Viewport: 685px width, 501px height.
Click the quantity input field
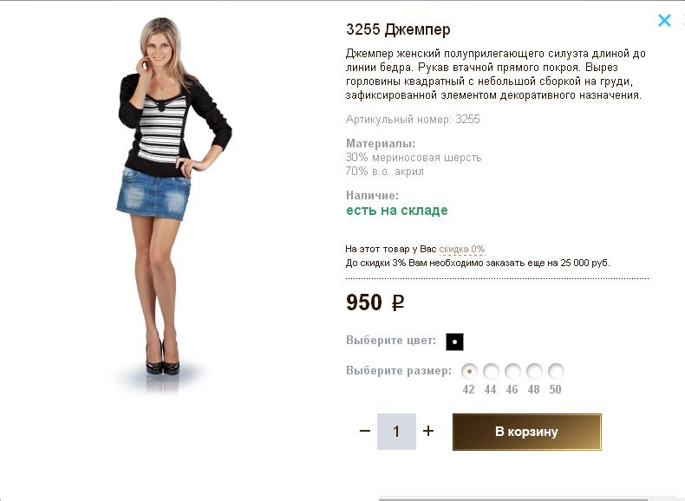tap(396, 432)
